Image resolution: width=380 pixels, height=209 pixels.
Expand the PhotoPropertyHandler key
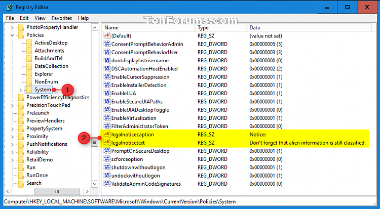click(x=12, y=28)
